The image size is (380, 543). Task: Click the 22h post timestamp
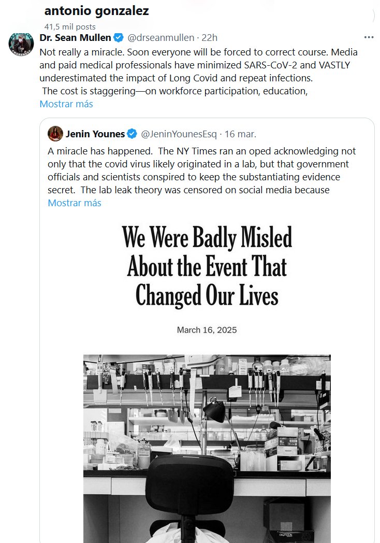click(209, 37)
